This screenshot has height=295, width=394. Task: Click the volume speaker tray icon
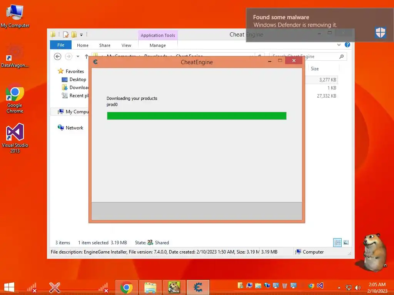(357, 287)
